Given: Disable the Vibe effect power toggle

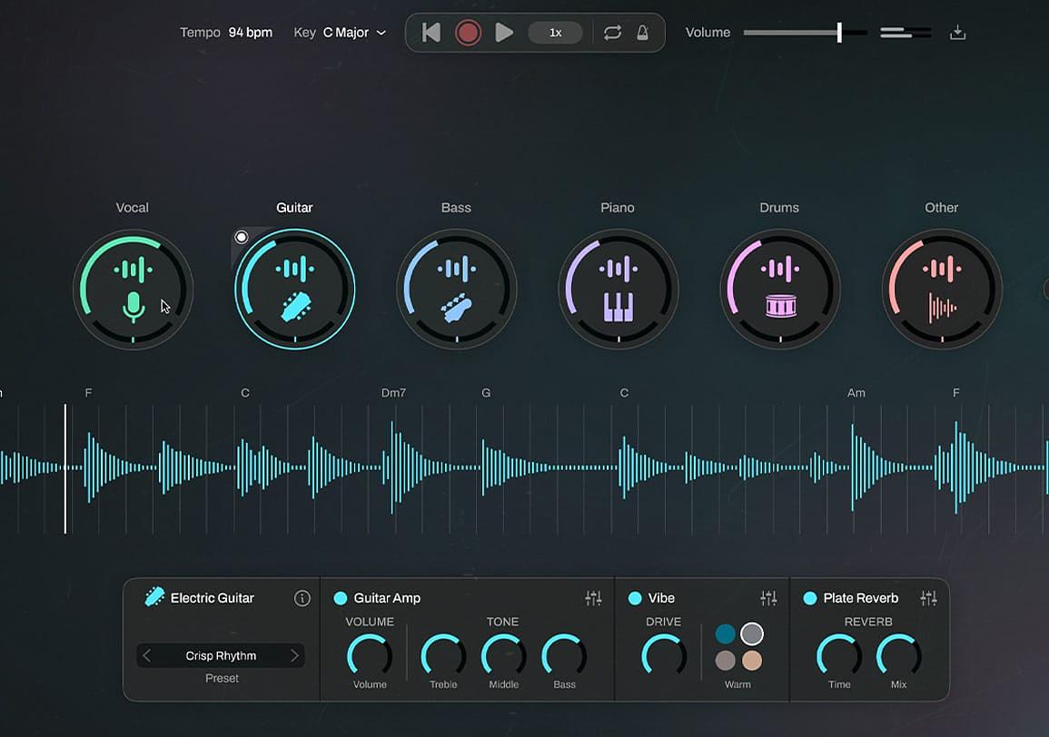Looking at the screenshot, I should click(x=635, y=598).
